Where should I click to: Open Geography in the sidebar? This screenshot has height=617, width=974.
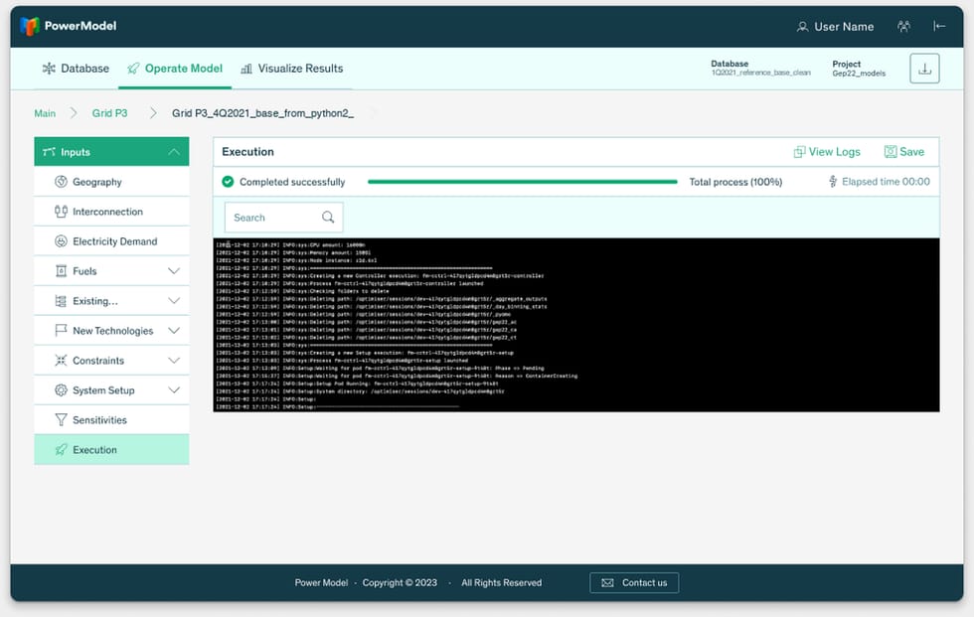pyautogui.click(x=111, y=182)
